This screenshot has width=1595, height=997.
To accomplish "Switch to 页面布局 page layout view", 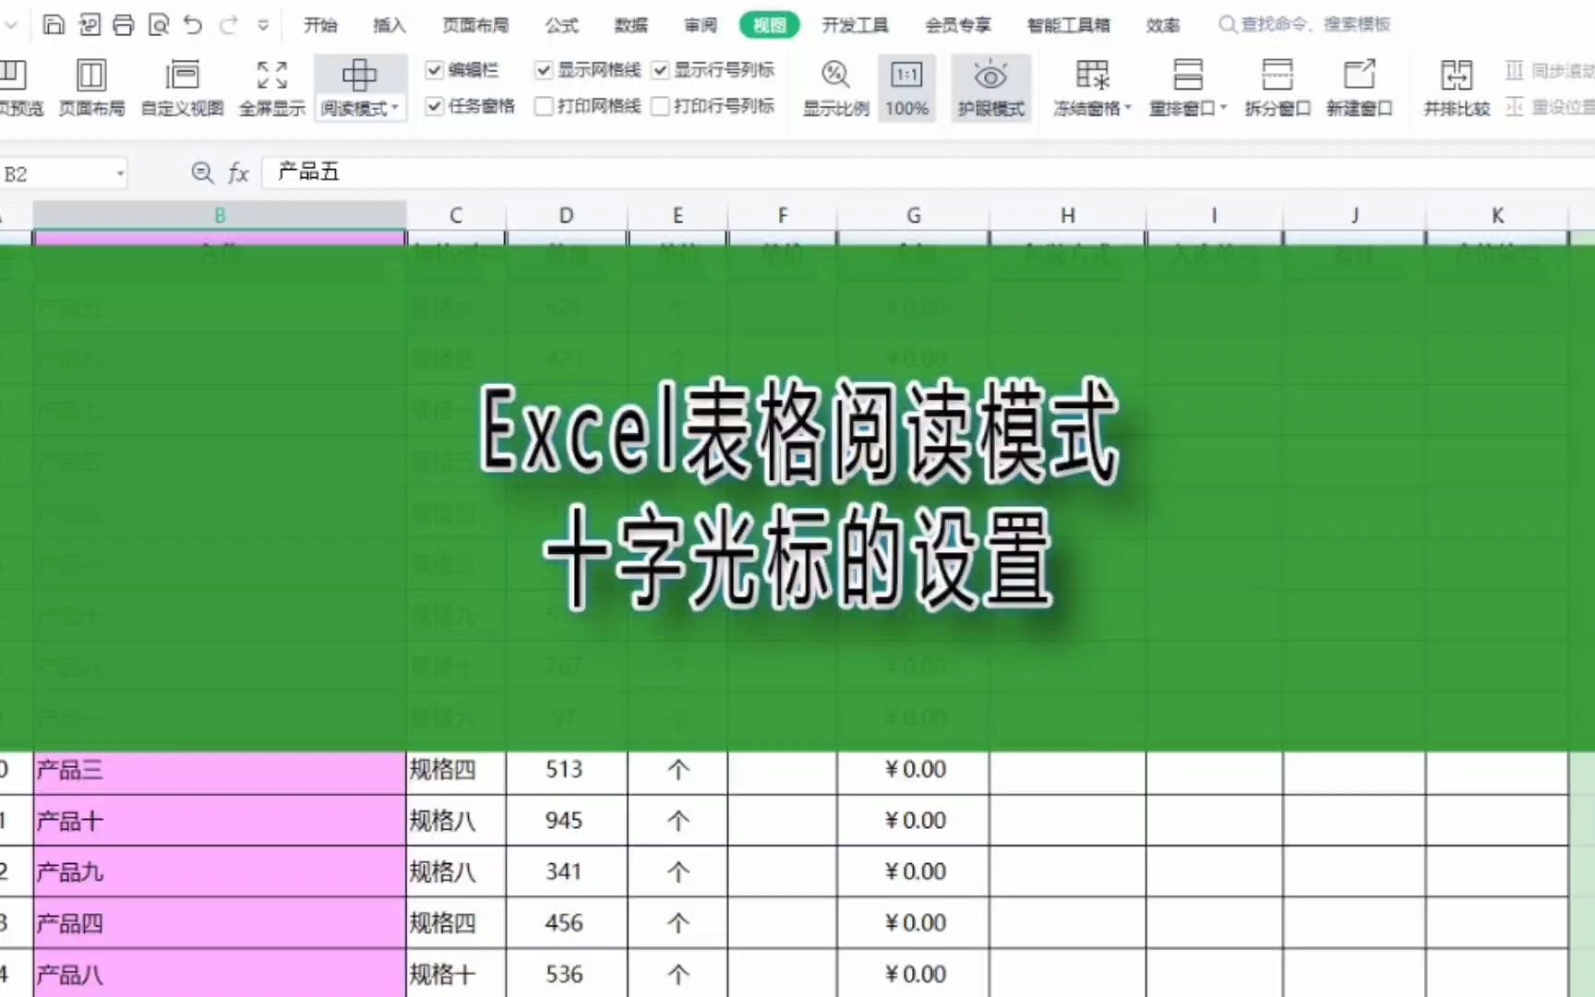I will click(91, 89).
